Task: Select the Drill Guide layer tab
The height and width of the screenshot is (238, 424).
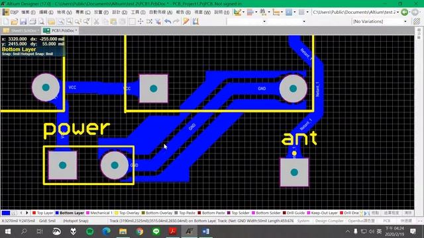Action: (x=293, y=213)
